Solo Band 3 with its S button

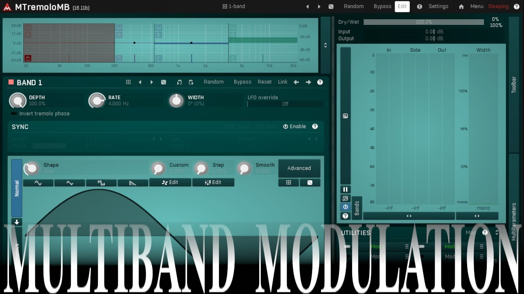pyautogui.click(x=158, y=35)
